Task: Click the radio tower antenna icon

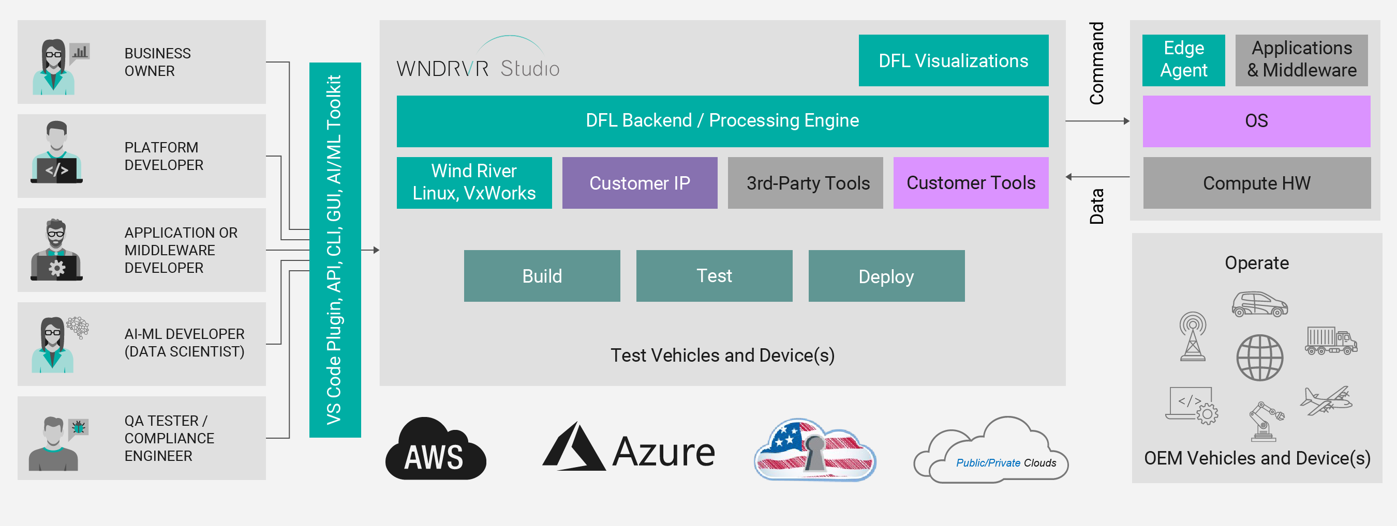Action: [x=1193, y=336]
